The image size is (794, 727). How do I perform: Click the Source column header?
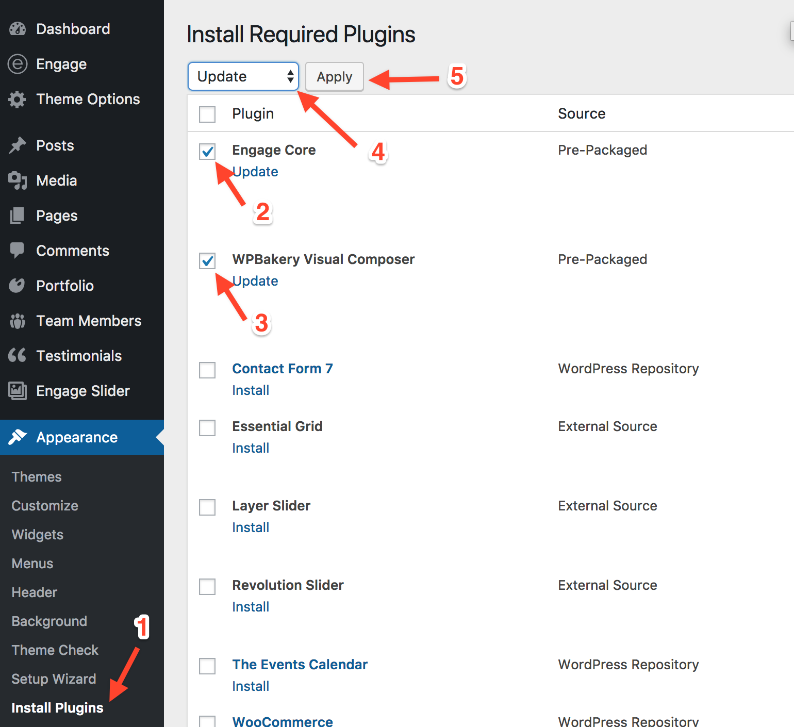coord(582,113)
